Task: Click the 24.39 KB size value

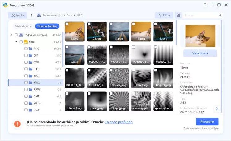Action: click(185, 77)
